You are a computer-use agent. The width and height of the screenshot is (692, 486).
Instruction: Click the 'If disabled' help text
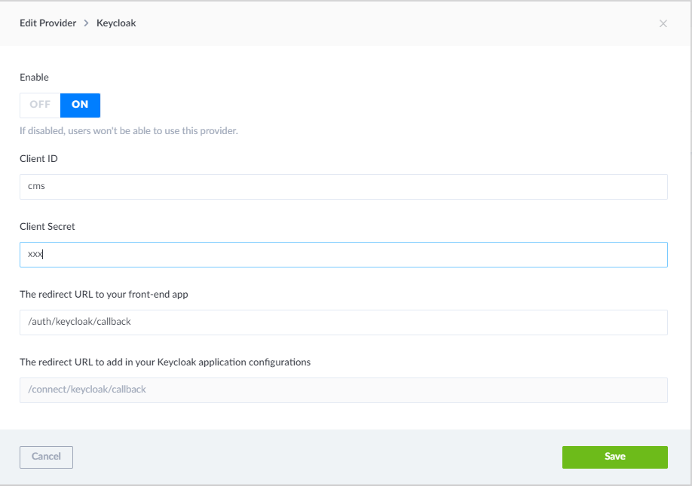tap(128, 131)
